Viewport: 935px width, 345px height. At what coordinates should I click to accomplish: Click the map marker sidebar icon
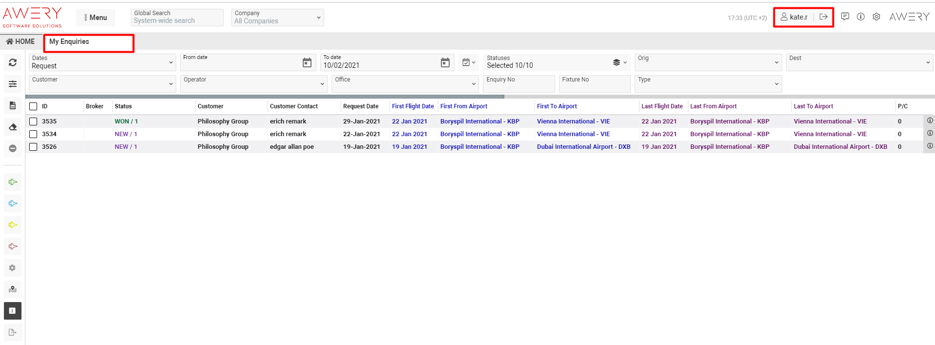[x=13, y=289]
